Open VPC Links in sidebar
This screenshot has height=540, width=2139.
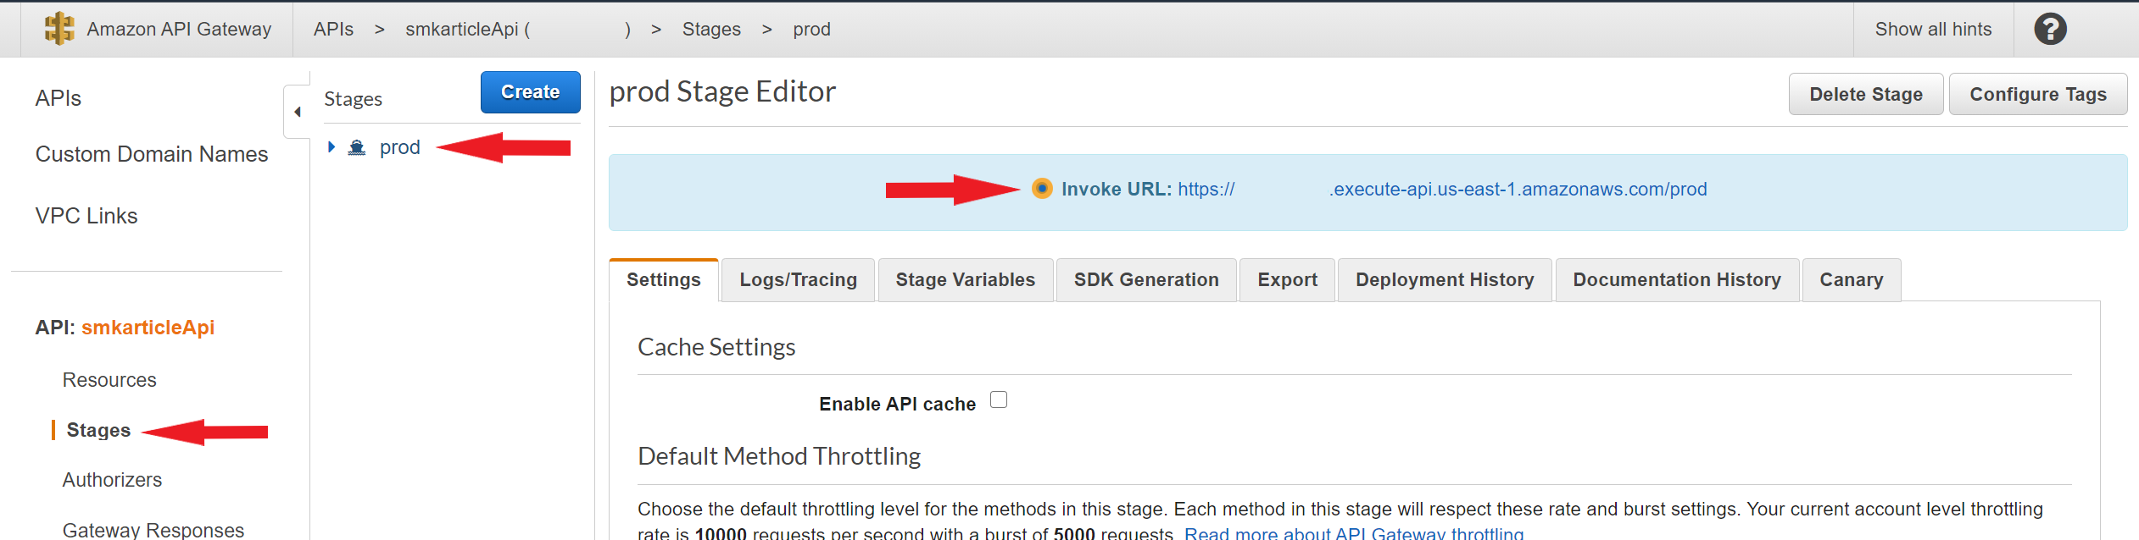coord(86,216)
